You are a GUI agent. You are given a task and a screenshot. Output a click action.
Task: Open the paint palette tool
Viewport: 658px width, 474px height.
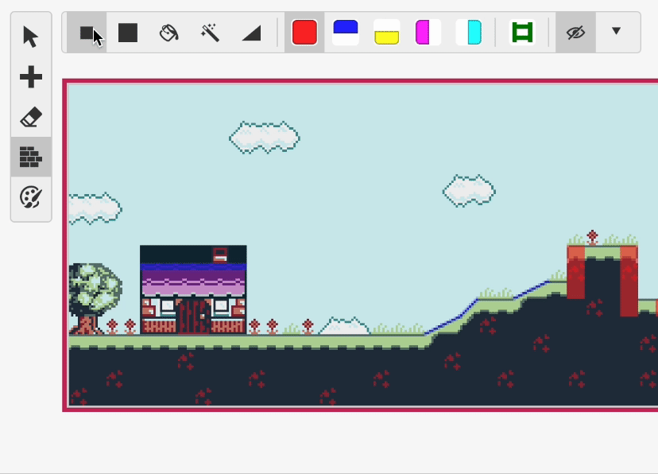click(x=31, y=197)
